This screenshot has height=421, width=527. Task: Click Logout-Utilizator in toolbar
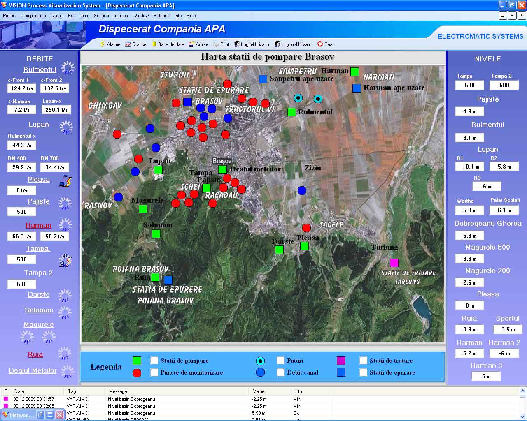click(x=294, y=44)
